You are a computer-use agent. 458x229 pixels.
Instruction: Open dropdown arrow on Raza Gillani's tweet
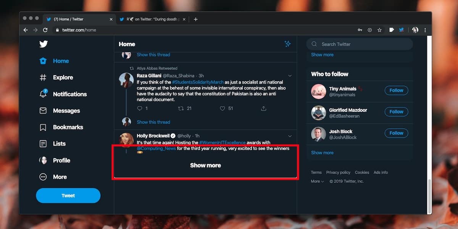(x=290, y=76)
